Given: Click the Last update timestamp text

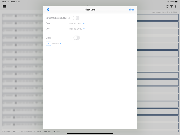Looking at the screenshot, I should [165, 12].
